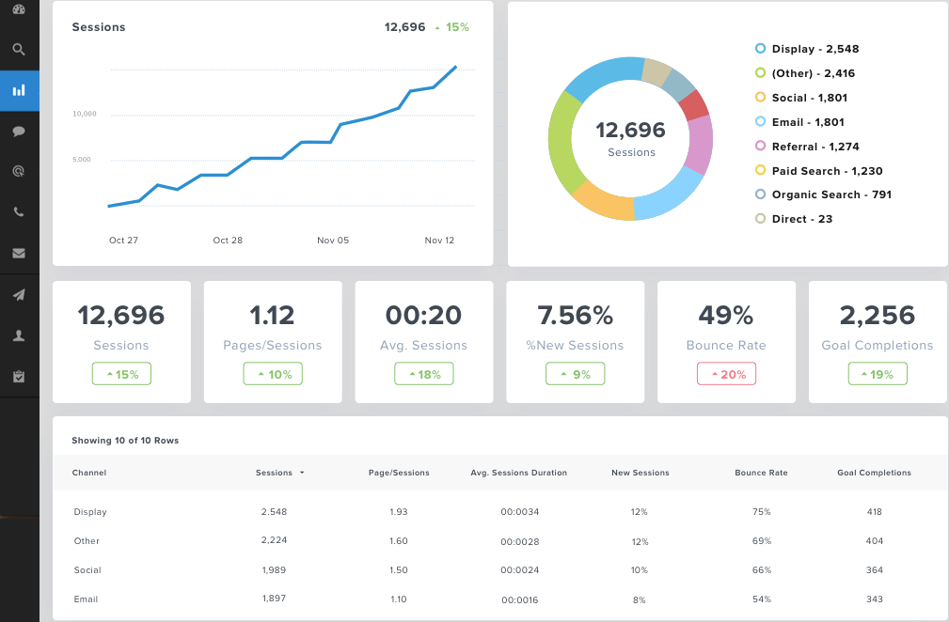Click the user profile sidebar icon
Viewport: 949px width, 622px height.
point(19,335)
